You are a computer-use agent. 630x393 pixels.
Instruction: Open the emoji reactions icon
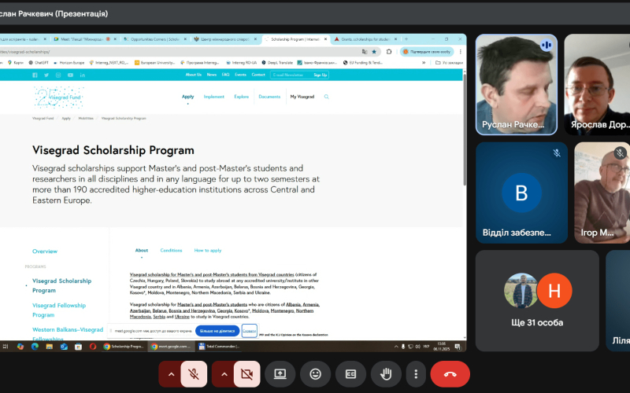pos(315,374)
